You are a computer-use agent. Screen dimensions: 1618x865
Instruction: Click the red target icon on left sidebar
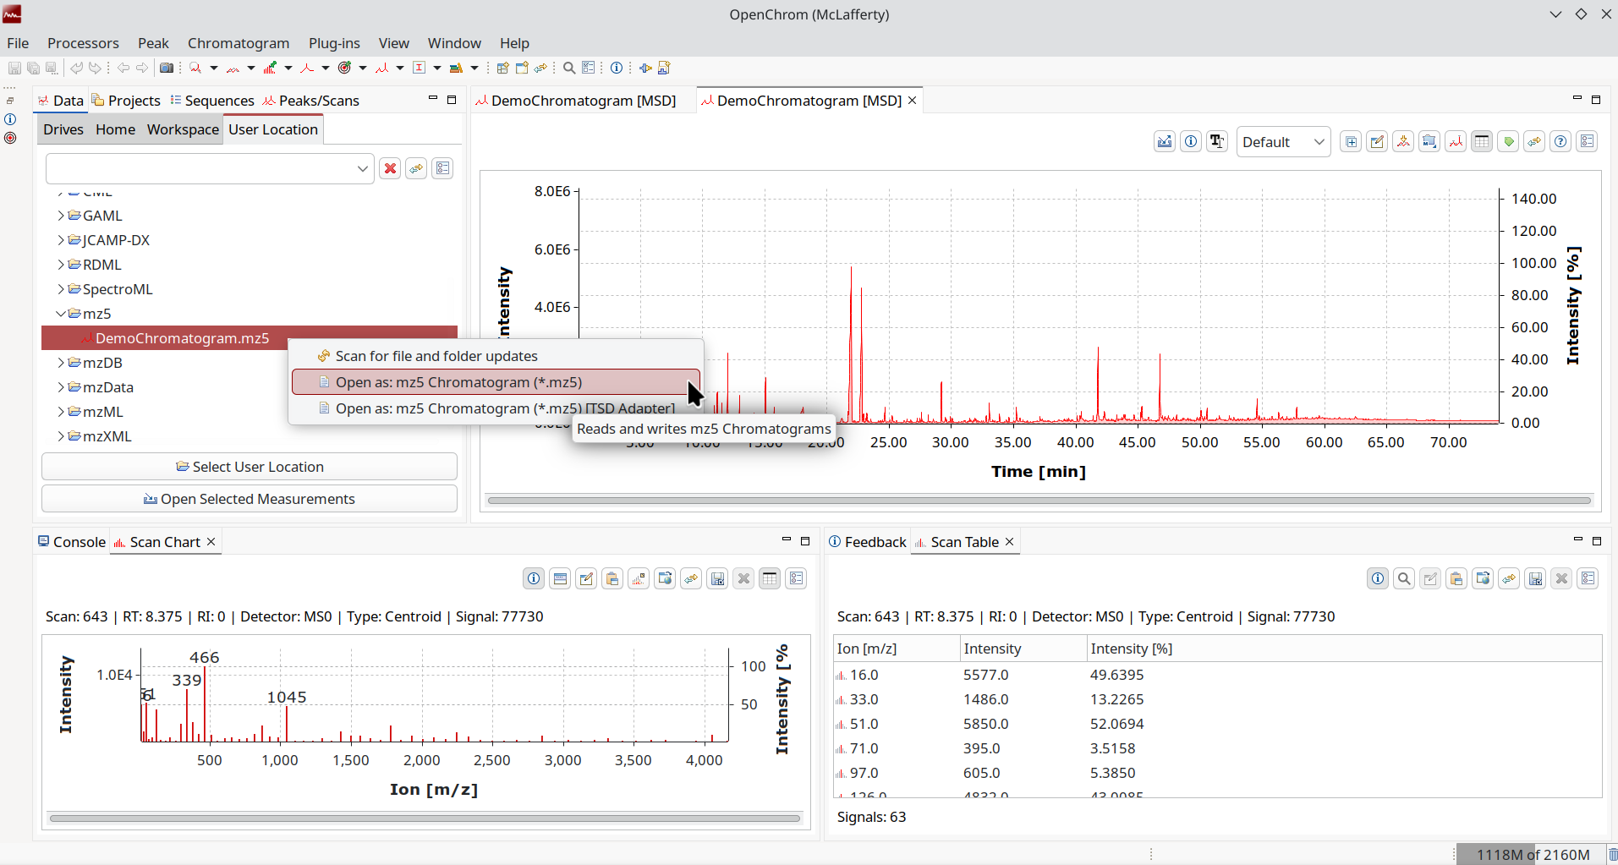click(x=10, y=138)
